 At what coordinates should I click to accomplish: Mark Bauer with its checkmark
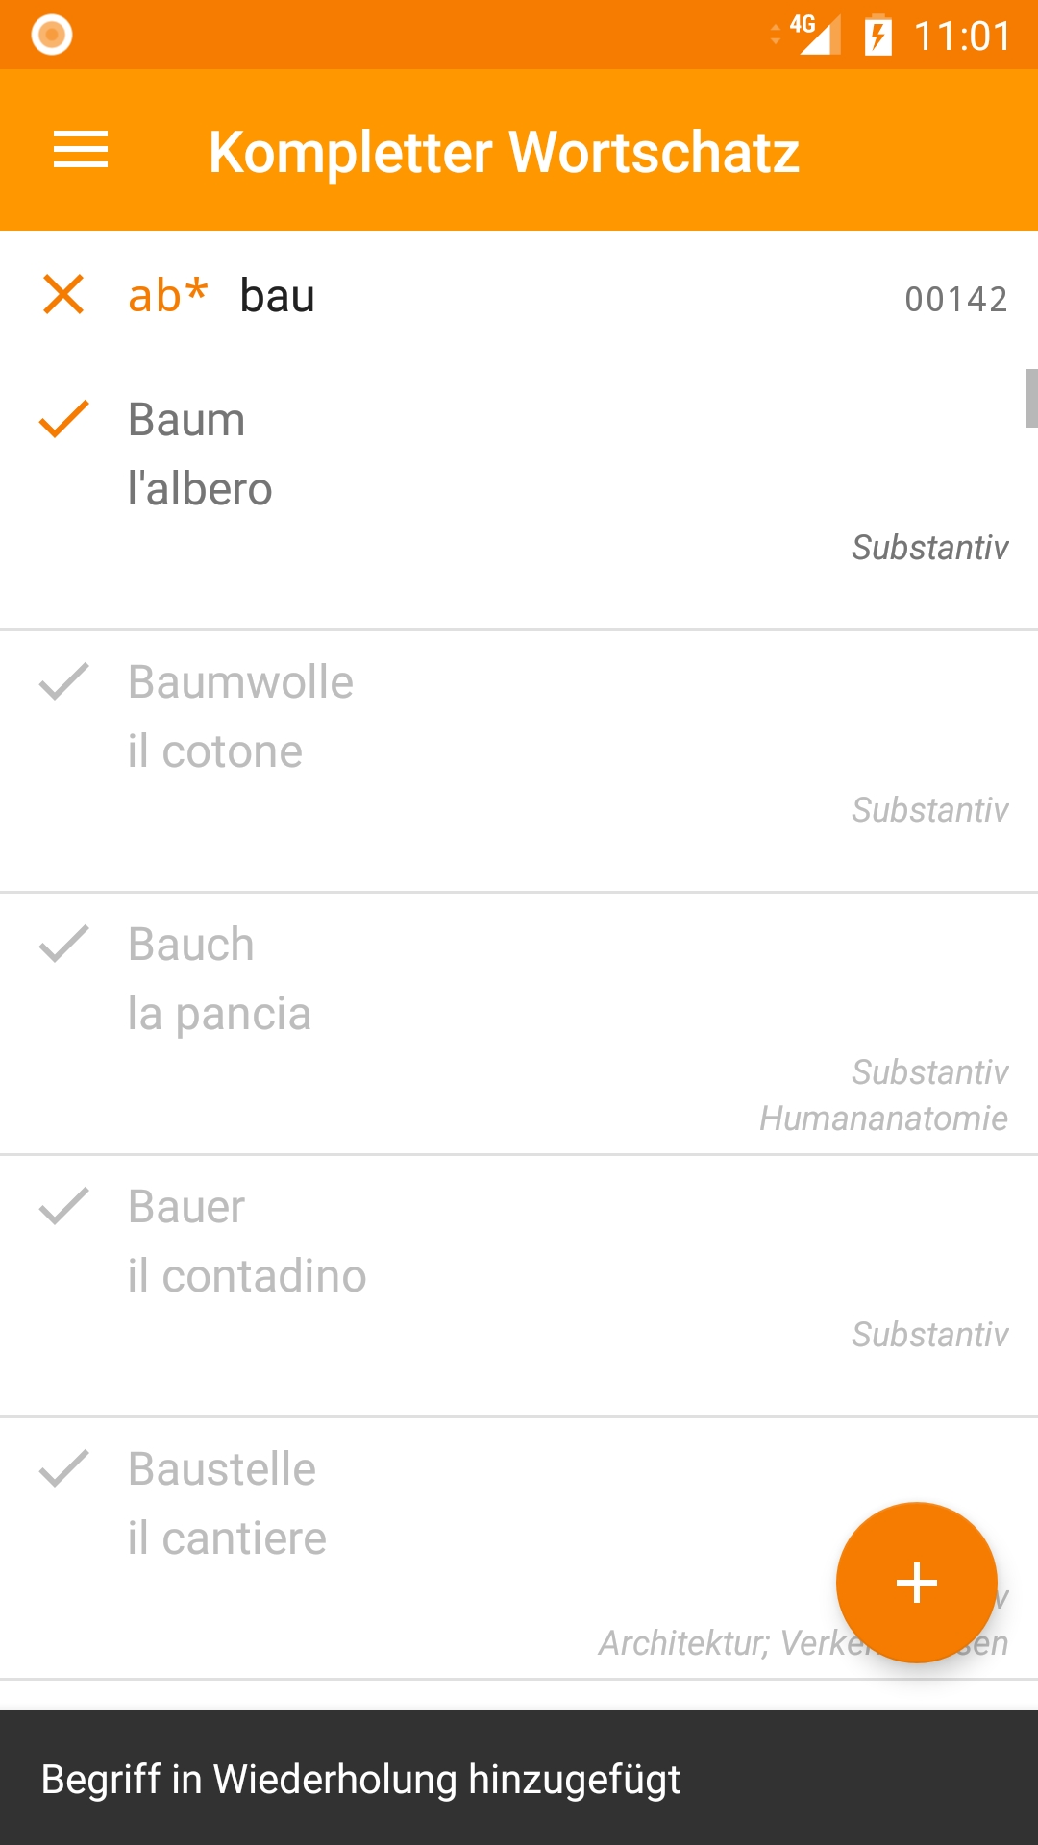coord(63,1207)
